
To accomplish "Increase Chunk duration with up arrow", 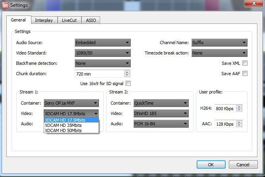I will (127, 72).
